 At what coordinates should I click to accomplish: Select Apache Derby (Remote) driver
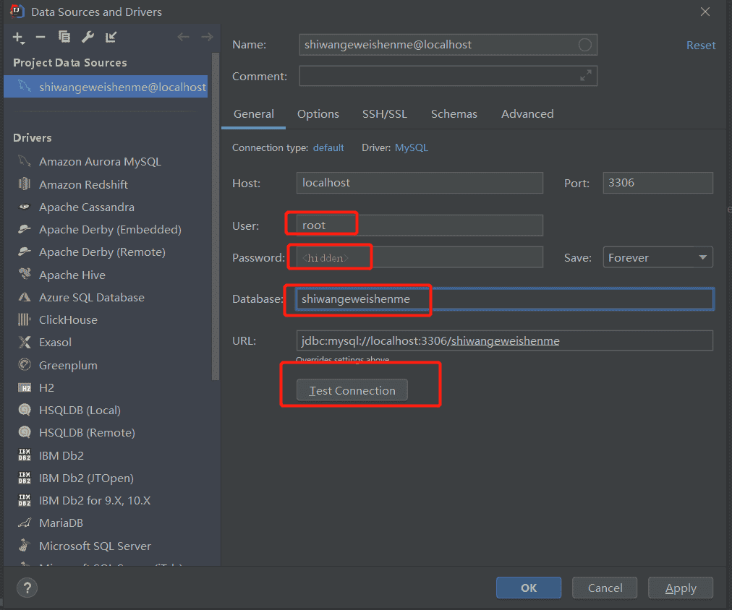(x=102, y=252)
